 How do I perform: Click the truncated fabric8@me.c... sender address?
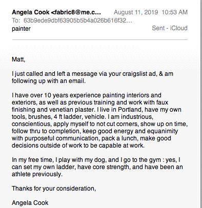click(76, 12)
